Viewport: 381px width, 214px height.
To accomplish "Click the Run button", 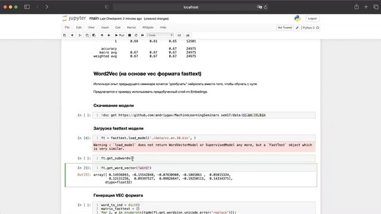I will click(120, 35).
